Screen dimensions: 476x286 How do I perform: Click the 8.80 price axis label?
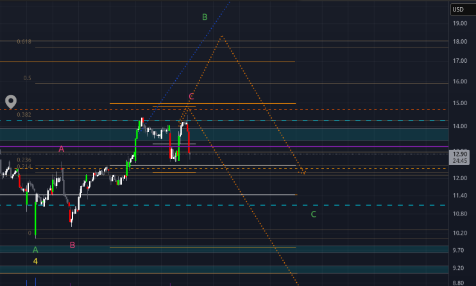(x=459, y=283)
